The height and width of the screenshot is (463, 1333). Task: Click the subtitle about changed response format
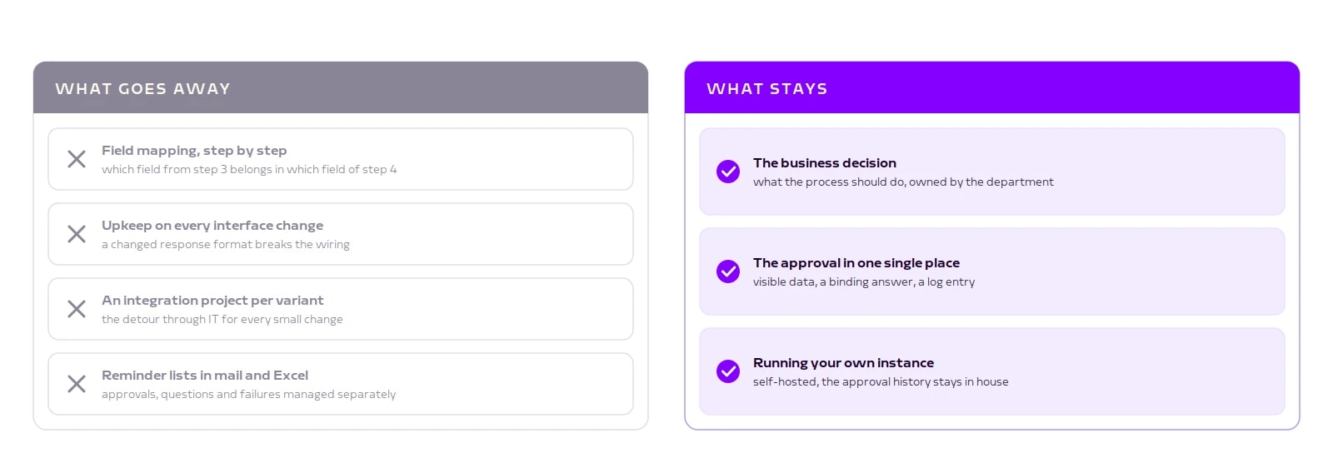click(x=226, y=244)
